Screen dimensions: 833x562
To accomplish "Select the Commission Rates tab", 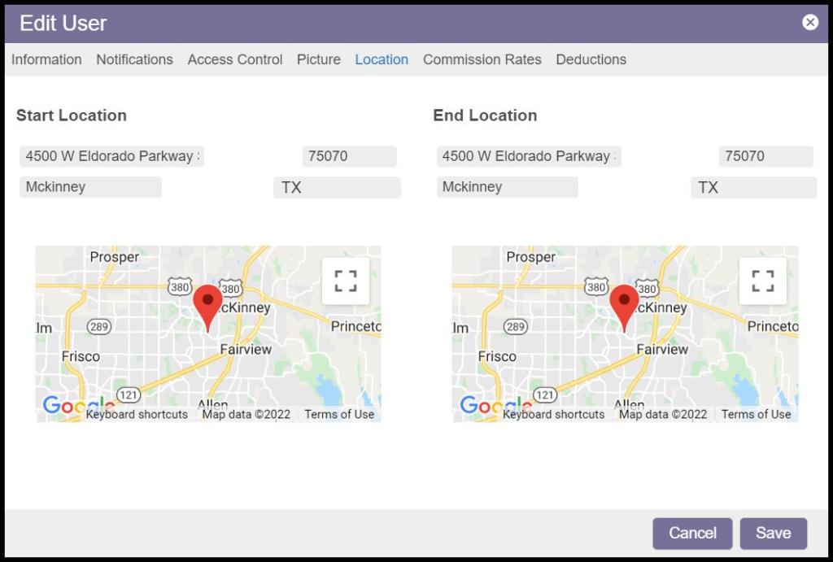I will click(x=482, y=59).
